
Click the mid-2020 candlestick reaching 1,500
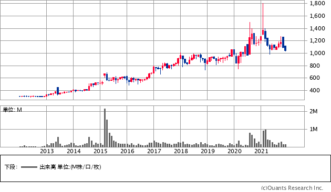coord(250,38)
